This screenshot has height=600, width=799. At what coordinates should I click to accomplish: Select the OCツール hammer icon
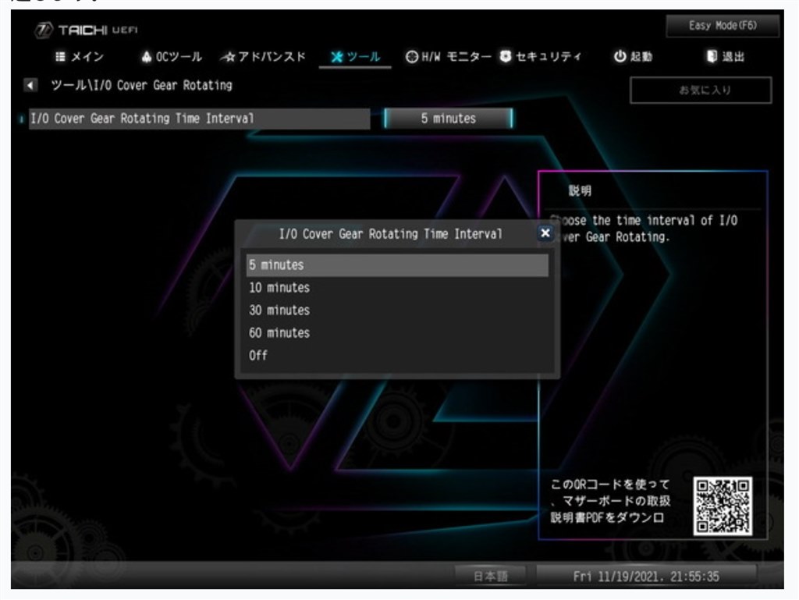click(145, 57)
